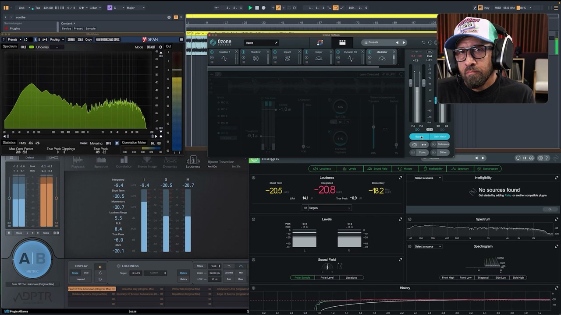
Task: Open Insight Intelligibility source selector
Action: point(427,178)
